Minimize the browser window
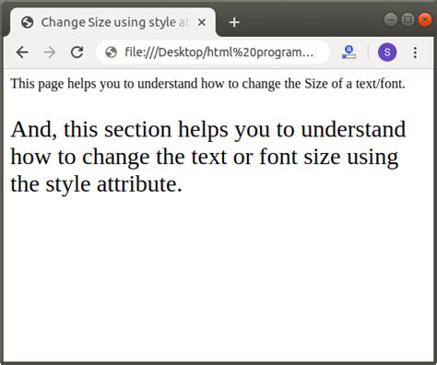The width and height of the screenshot is (437, 365). (391, 19)
